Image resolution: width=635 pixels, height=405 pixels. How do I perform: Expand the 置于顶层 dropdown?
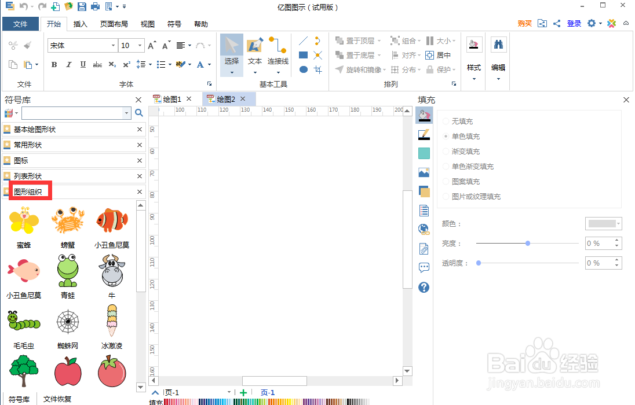[x=379, y=41]
